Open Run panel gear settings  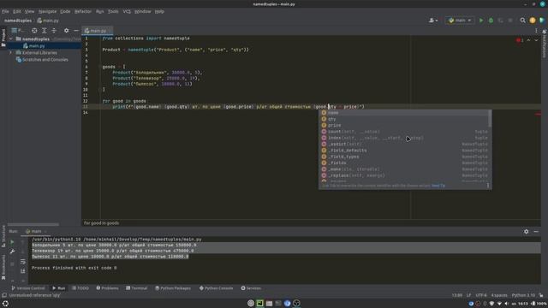point(527,232)
